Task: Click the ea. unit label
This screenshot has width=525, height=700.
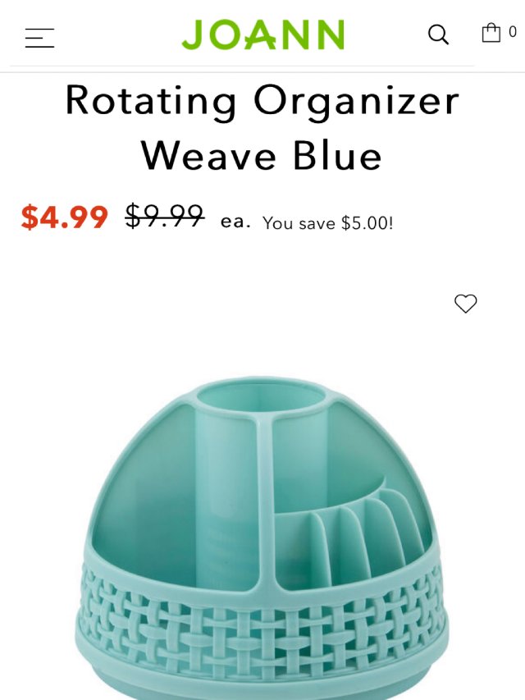Action: 235,222
